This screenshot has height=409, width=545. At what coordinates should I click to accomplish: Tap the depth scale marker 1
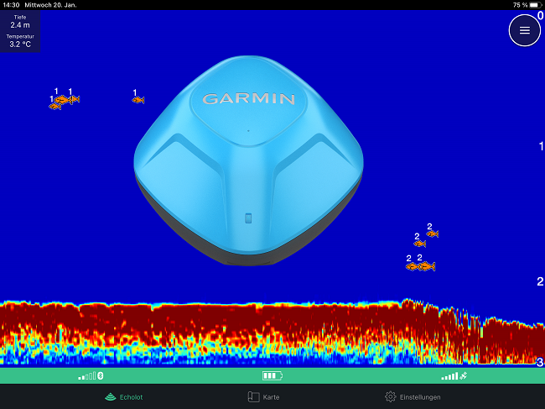(541, 146)
